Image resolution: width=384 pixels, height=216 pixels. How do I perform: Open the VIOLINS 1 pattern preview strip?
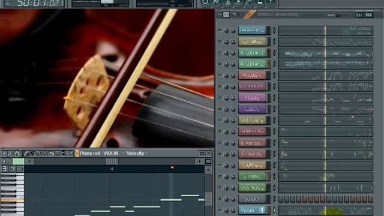(326, 76)
